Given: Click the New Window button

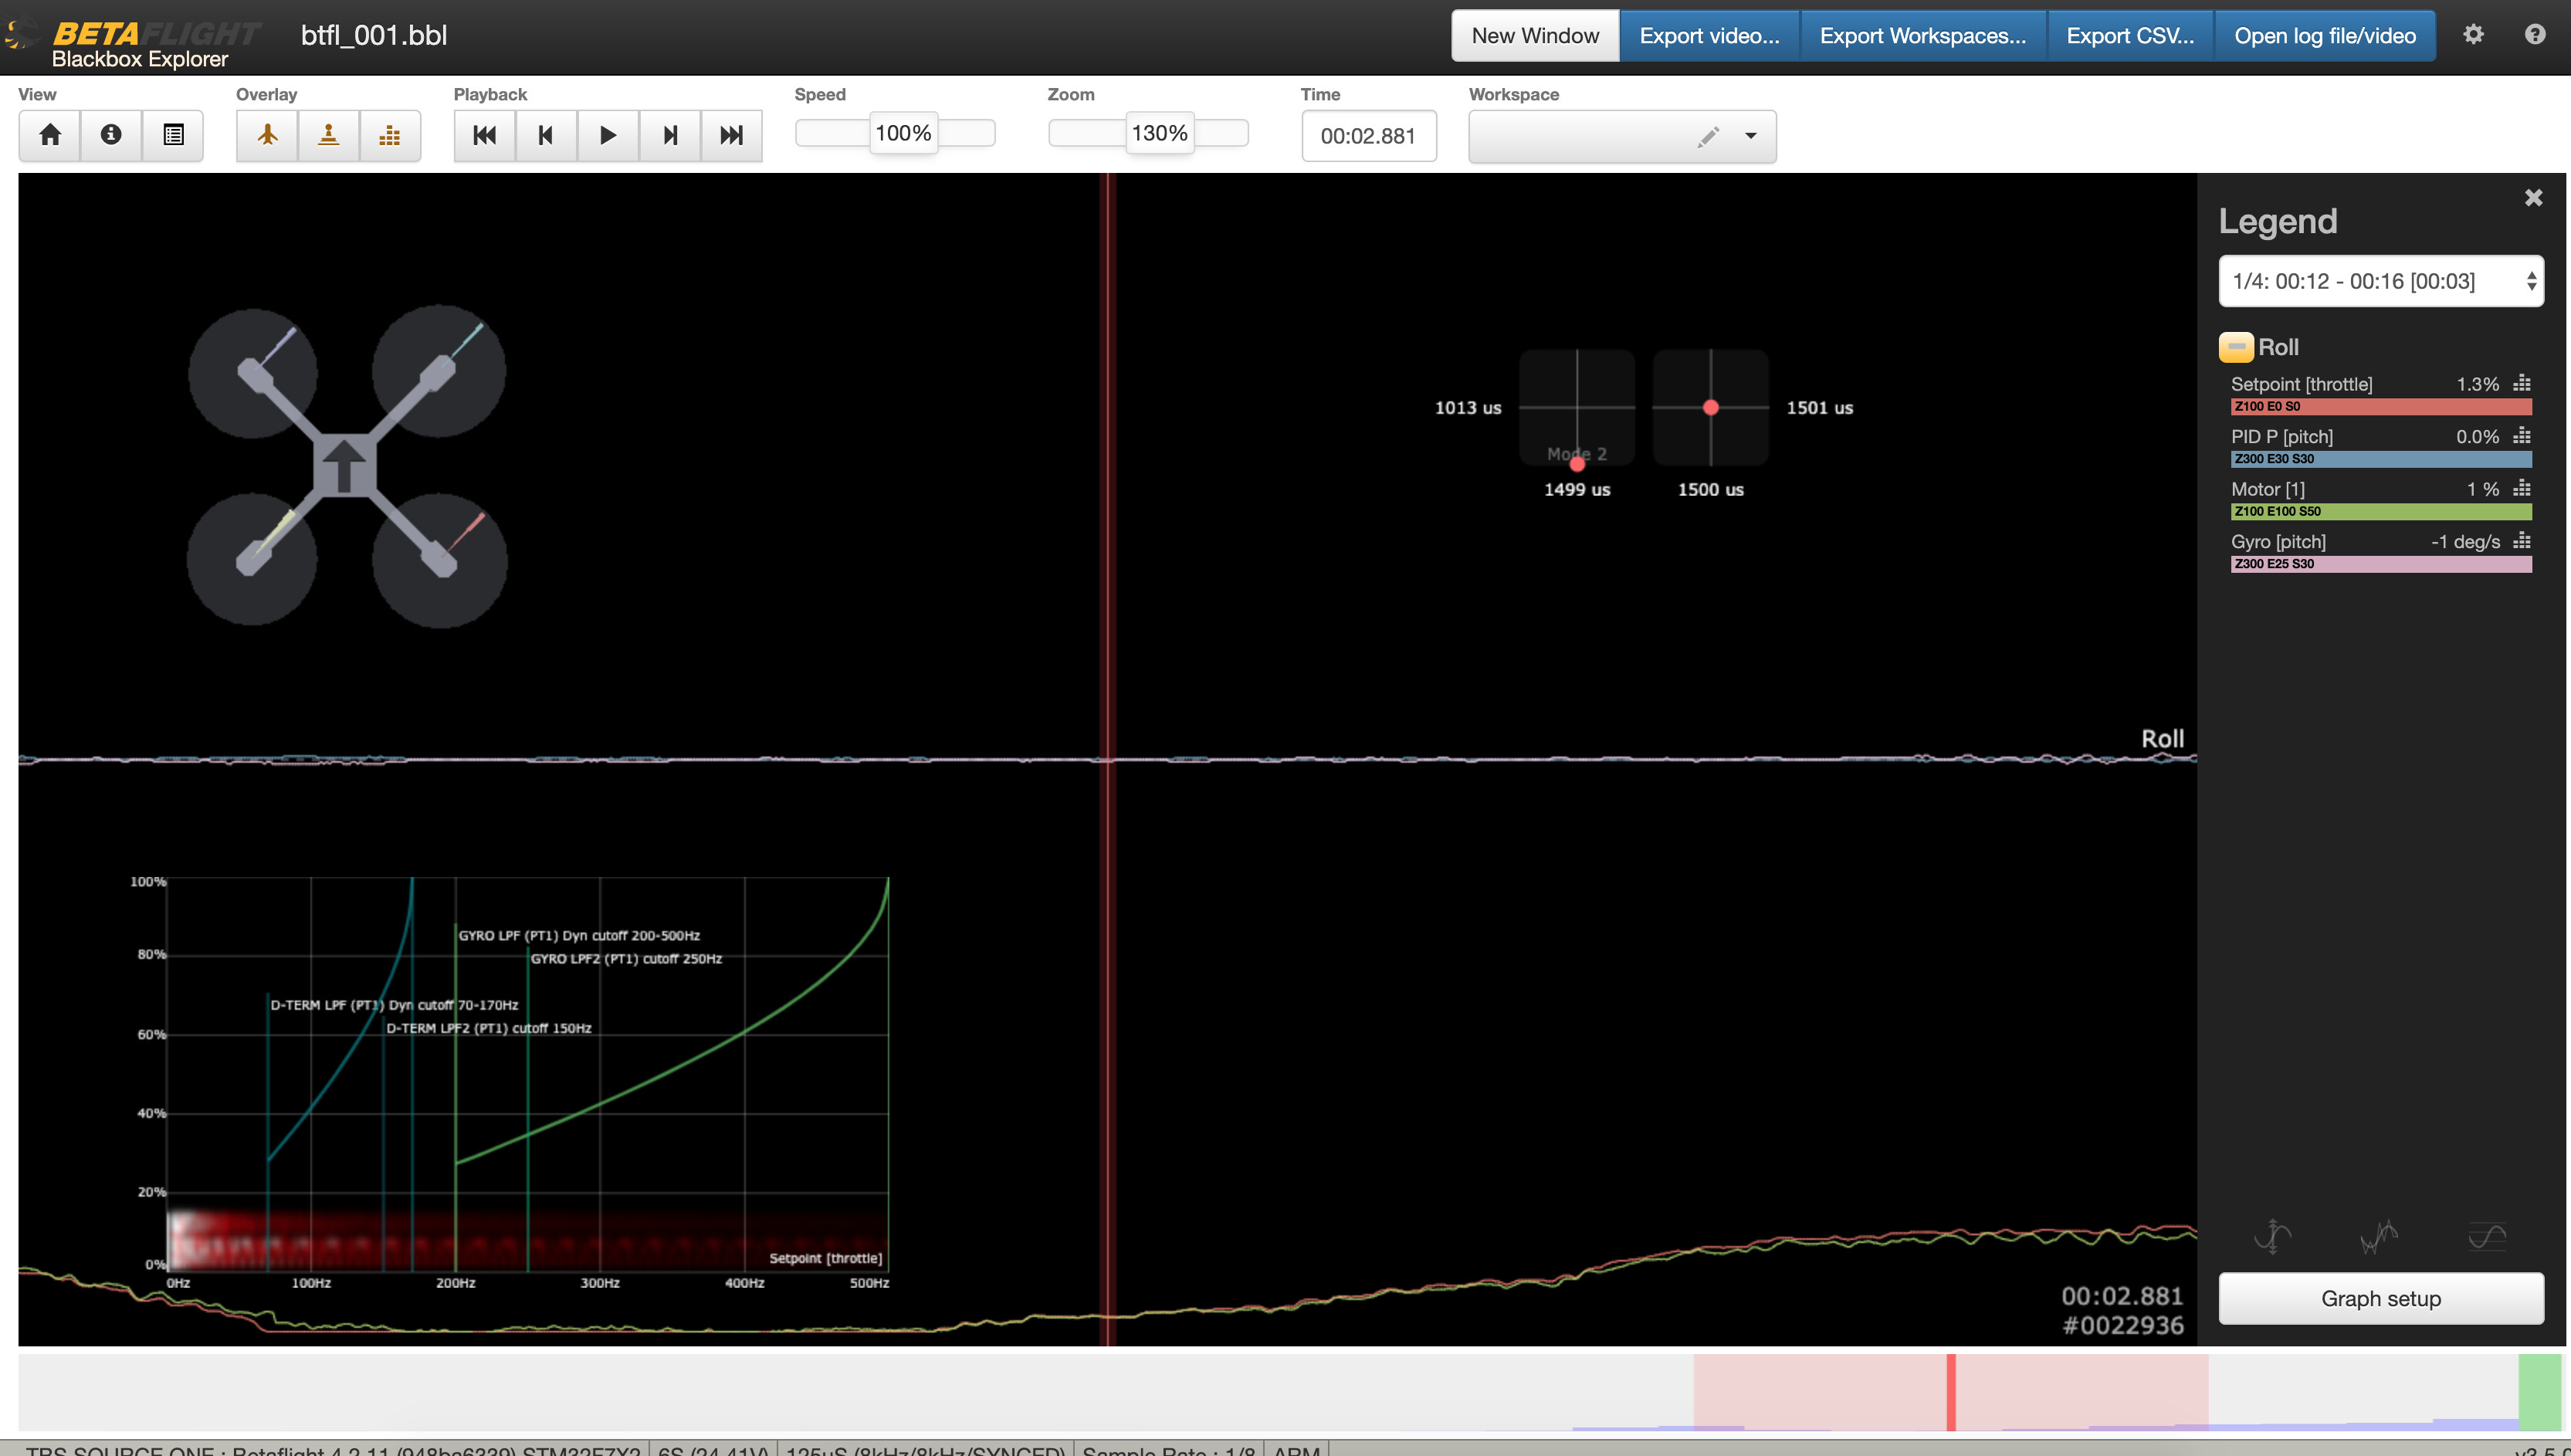Looking at the screenshot, I should [x=1535, y=36].
